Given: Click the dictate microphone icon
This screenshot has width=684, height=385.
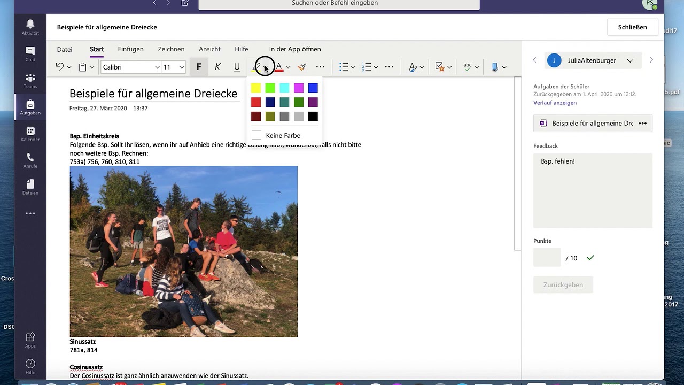Looking at the screenshot, I should (x=494, y=67).
